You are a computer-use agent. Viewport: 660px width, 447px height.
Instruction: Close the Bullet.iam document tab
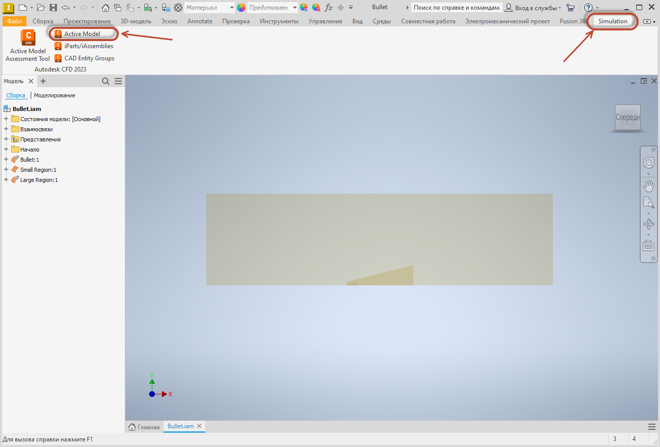[200, 426]
